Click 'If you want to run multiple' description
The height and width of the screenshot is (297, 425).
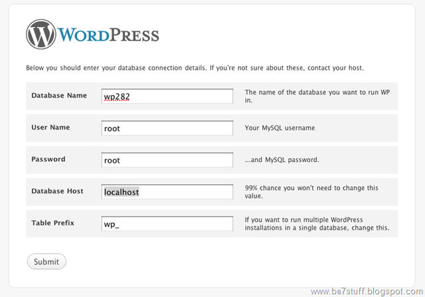(317, 223)
